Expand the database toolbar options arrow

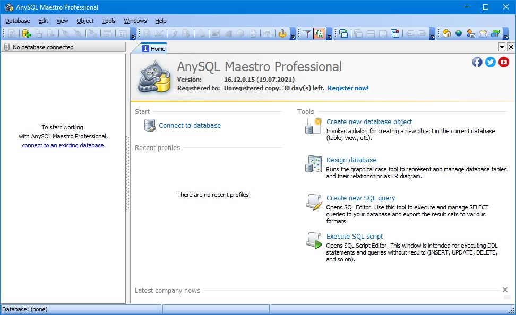pyautogui.click(x=133, y=37)
